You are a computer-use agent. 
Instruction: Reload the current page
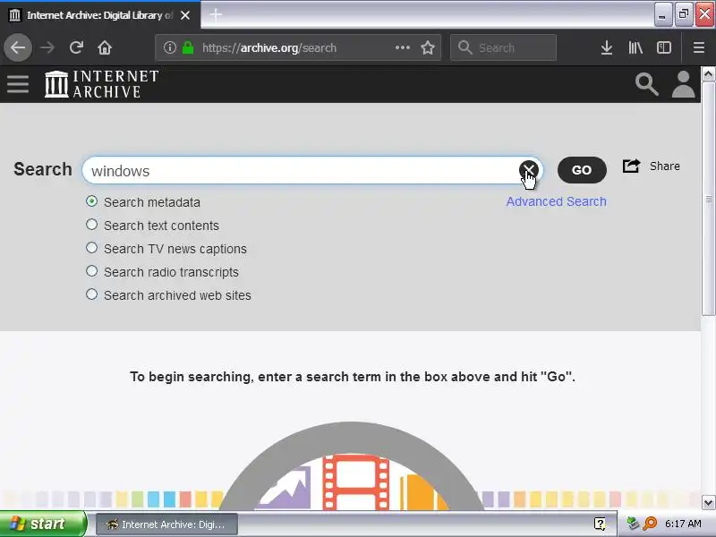point(76,47)
